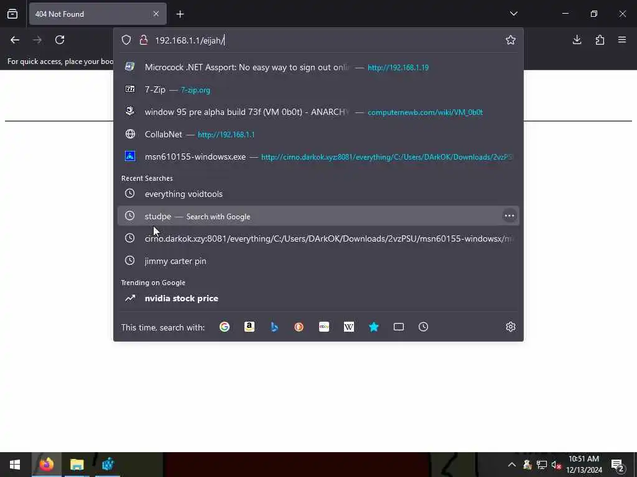This screenshot has width=637, height=477.
Task: Click muted volume tray icon
Action: [x=556, y=465]
